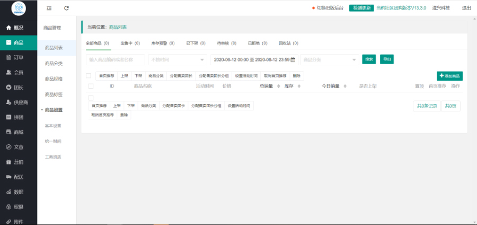
Task: Toggle the table header row checkbox
Action: tap(91, 86)
